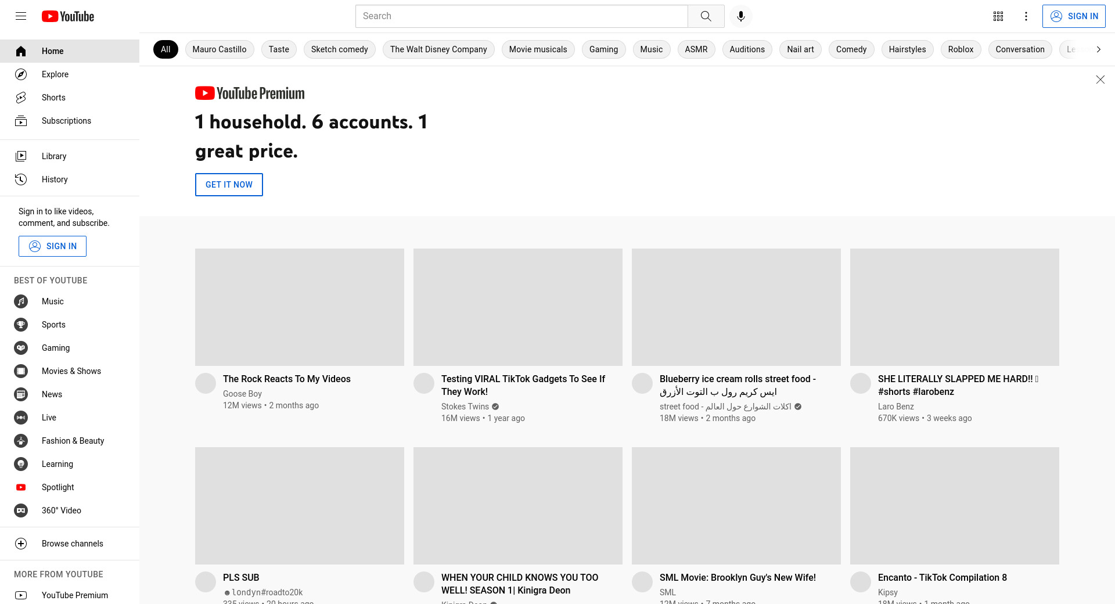This screenshot has height=604, width=1115.
Task: Open SHE LITERALLY SLAPPED ME HARD title
Action: click(958, 385)
